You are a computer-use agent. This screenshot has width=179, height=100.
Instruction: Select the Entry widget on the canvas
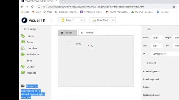point(79,44)
